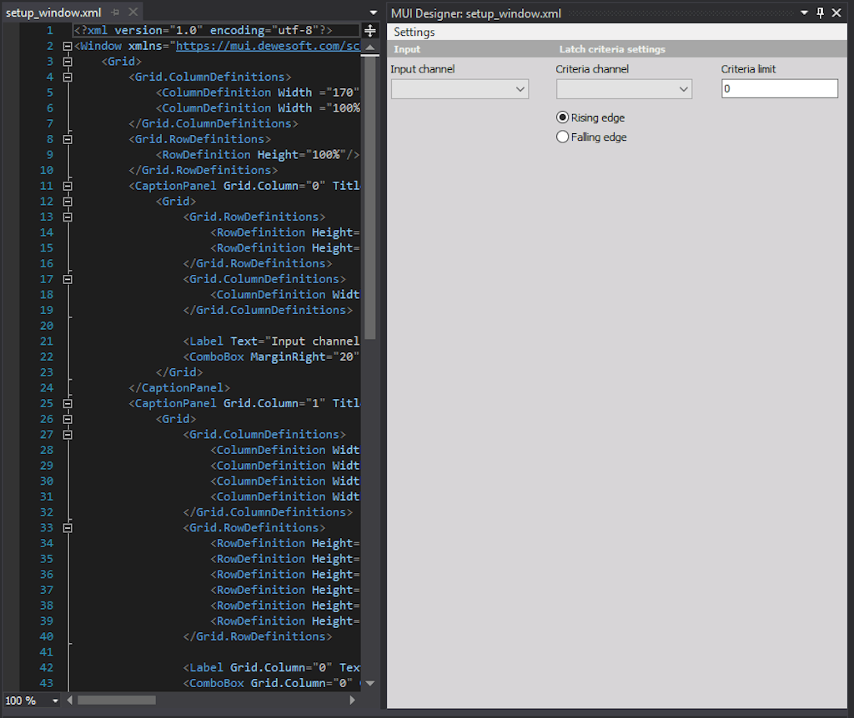Collapse Grid.ColumnDefinitions on line 17
The height and width of the screenshot is (718, 854).
68,279
